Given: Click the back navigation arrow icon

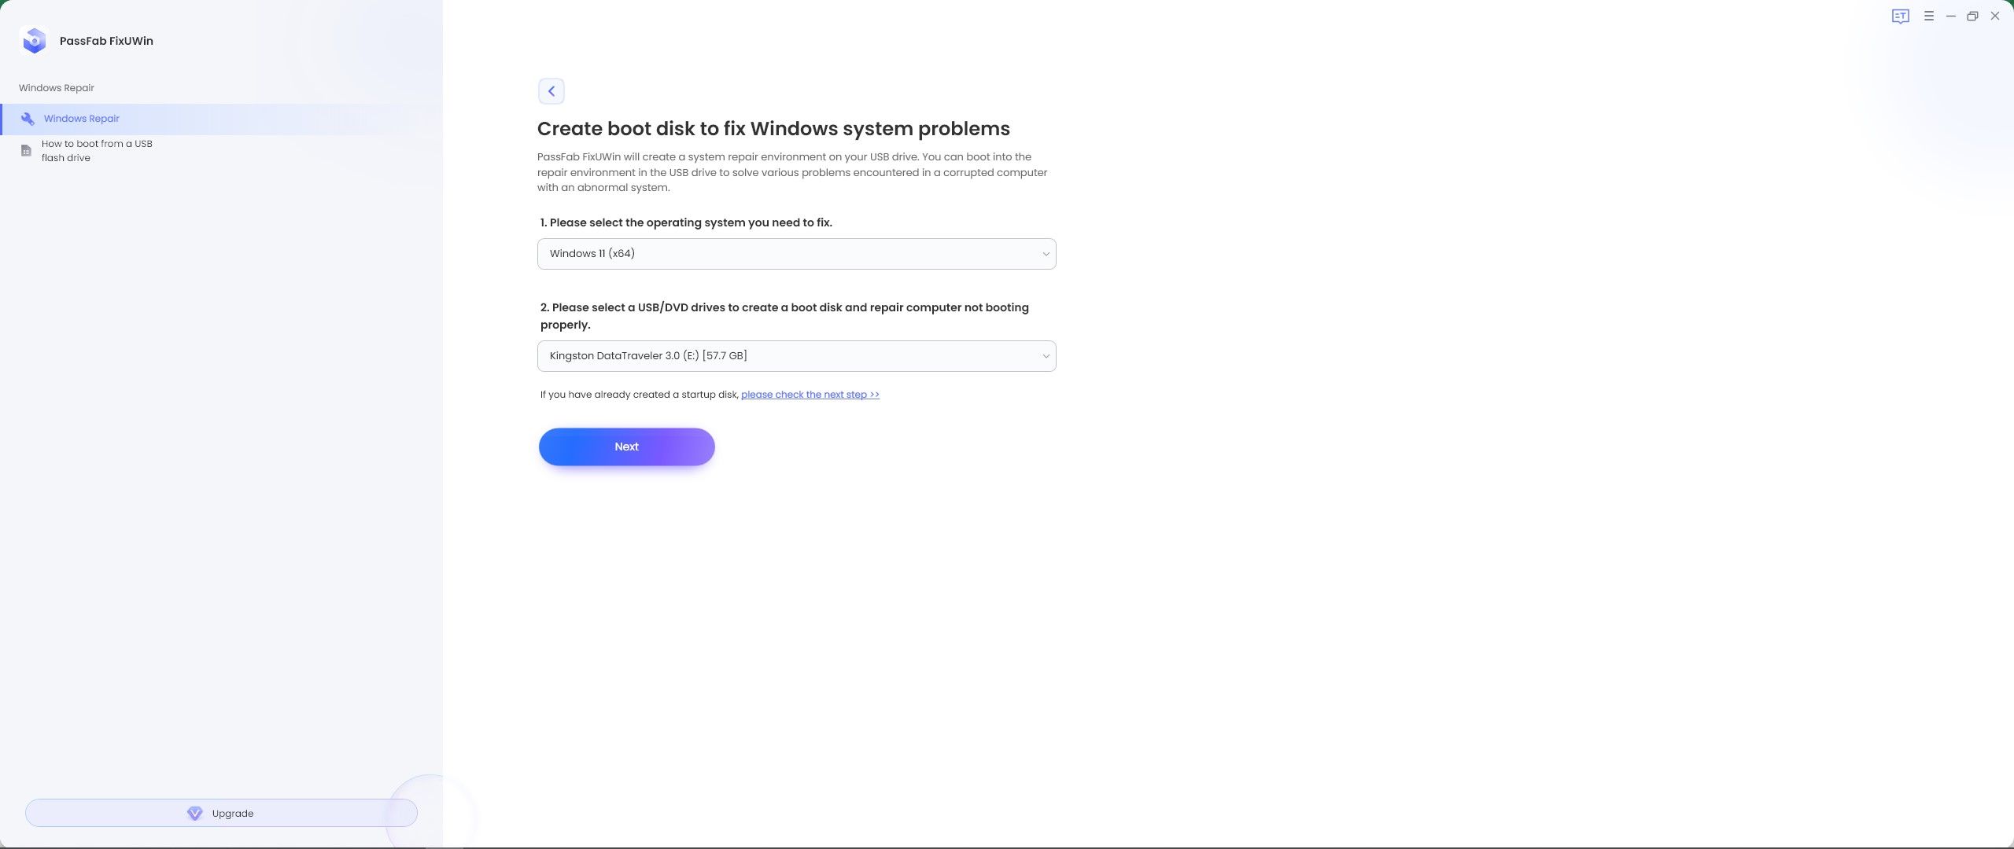Looking at the screenshot, I should tap(552, 91).
